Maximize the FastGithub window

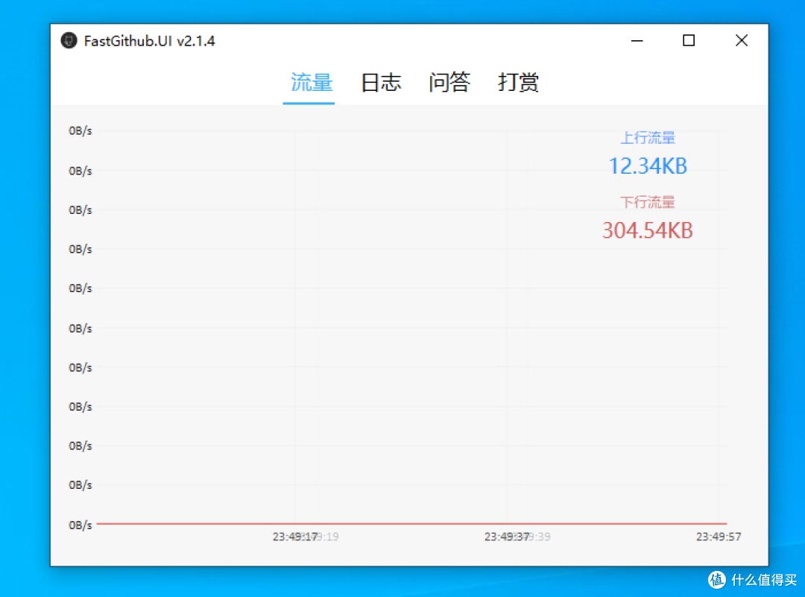coord(688,41)
